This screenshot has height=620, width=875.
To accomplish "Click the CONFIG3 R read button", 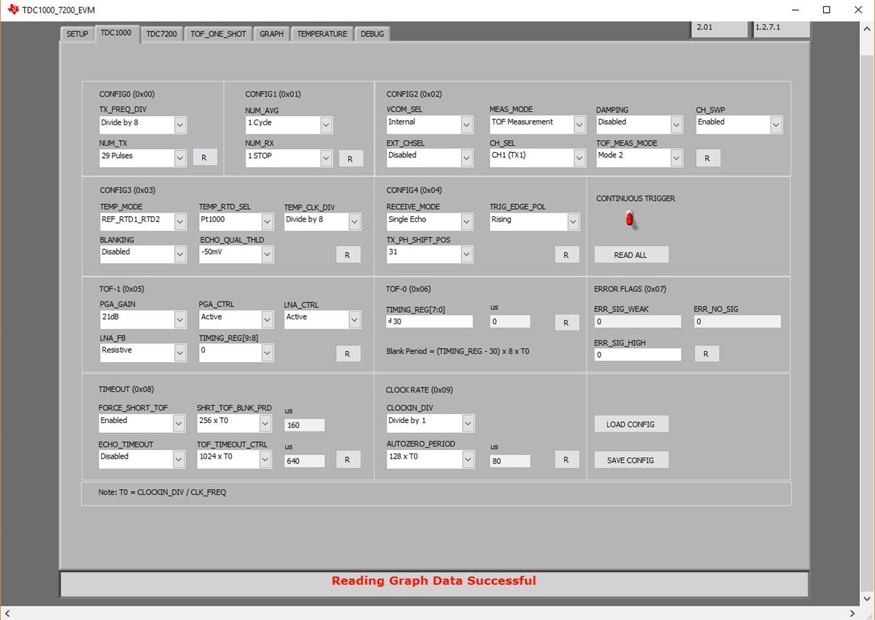I will click(x=349, y=255).
